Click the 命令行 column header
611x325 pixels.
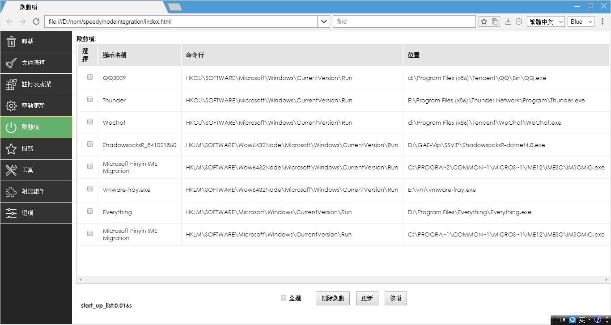[x=292, y=55]
